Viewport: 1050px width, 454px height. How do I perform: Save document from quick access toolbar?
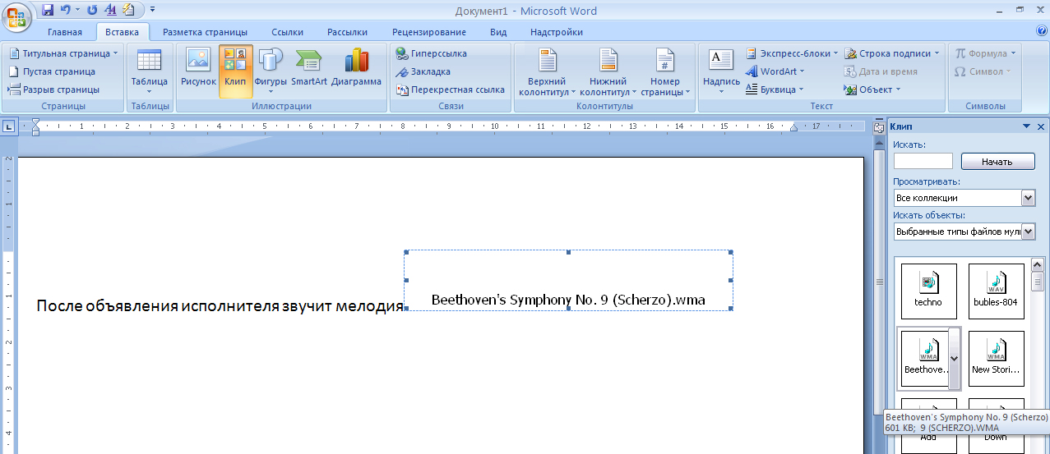point(47,10)
